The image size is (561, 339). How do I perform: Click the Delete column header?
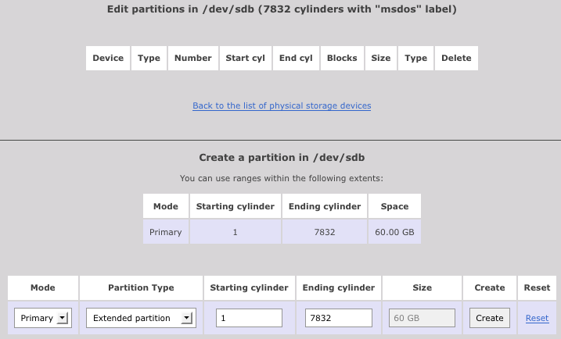(456, 58)
